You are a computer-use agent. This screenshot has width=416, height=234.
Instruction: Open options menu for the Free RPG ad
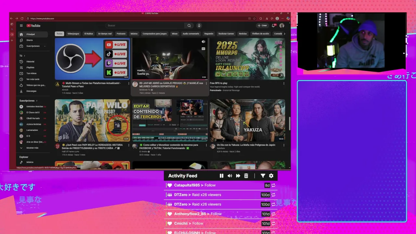pyautogui.click(x=284, y=84)
